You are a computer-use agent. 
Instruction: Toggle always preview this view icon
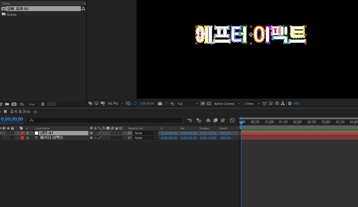click(90, 103)
